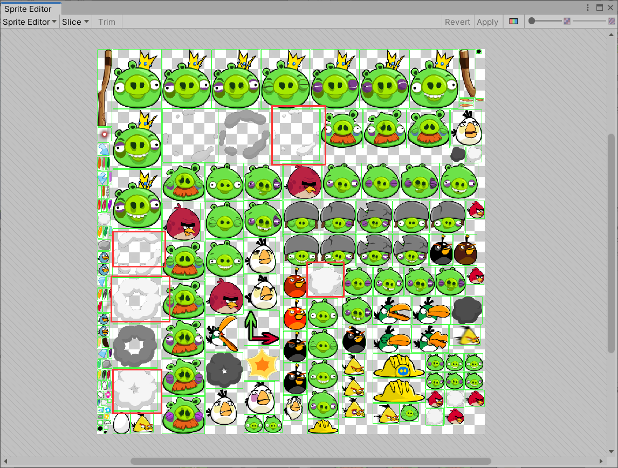
Task: Select the plain yellow hard hat sprite
Action: tap(399, 391)
